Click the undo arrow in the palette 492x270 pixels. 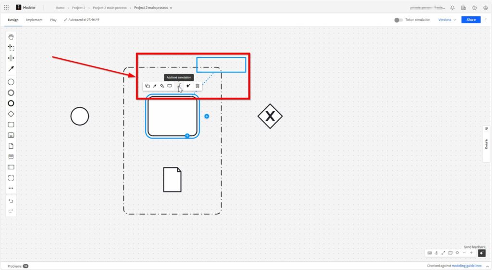coord(11,201)
